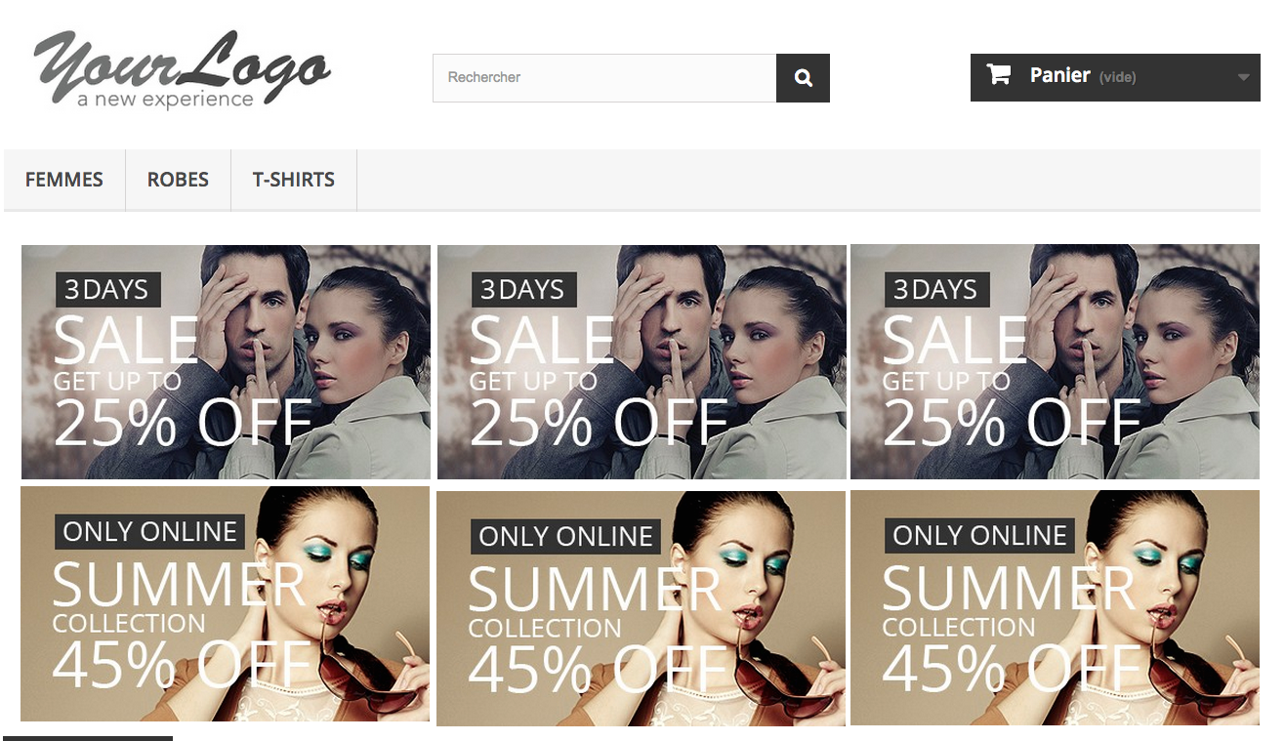Focus the Rechercher search field
Viewport: 1285px width, 741px height.
pos(604,78)
